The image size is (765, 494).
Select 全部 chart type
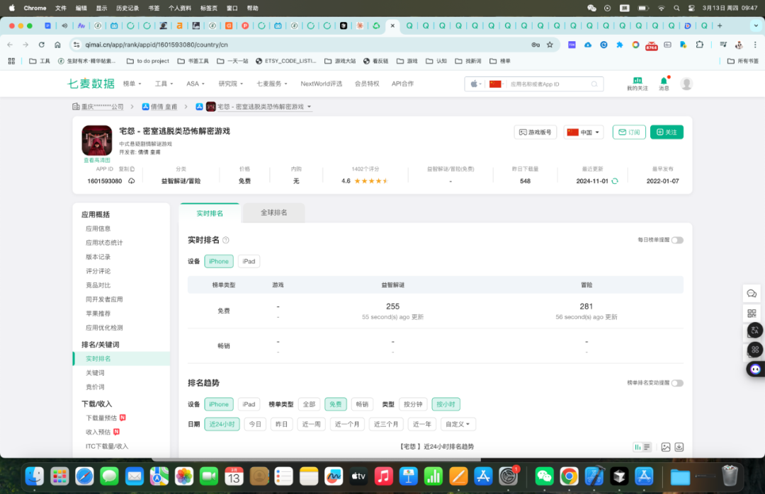click(x=309, y=404)
